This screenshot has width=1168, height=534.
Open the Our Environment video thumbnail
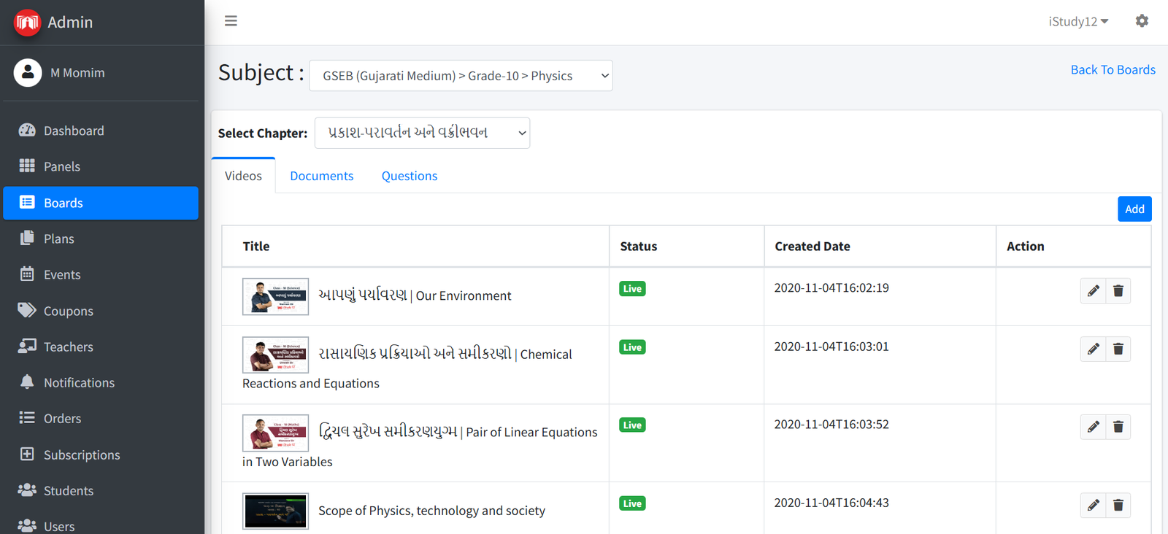point(275,296)
